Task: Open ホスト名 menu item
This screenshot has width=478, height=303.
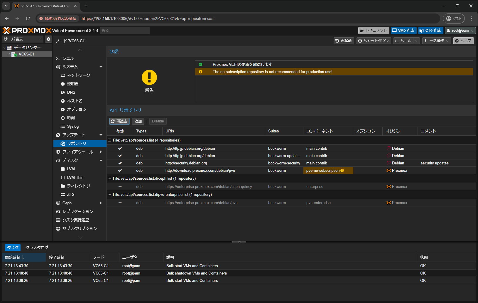Action: tap(75, 101)
